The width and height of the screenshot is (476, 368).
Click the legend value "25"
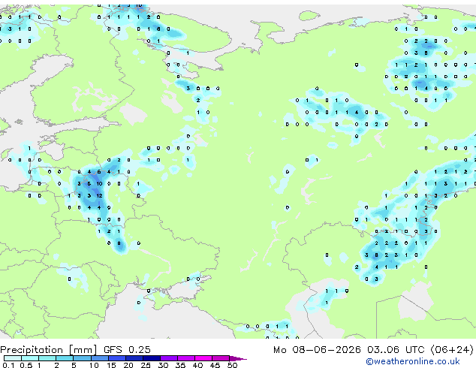(146, 365)
